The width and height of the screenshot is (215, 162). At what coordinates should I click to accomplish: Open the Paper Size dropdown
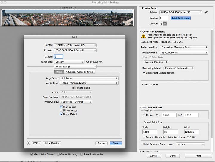pos(69,62)
